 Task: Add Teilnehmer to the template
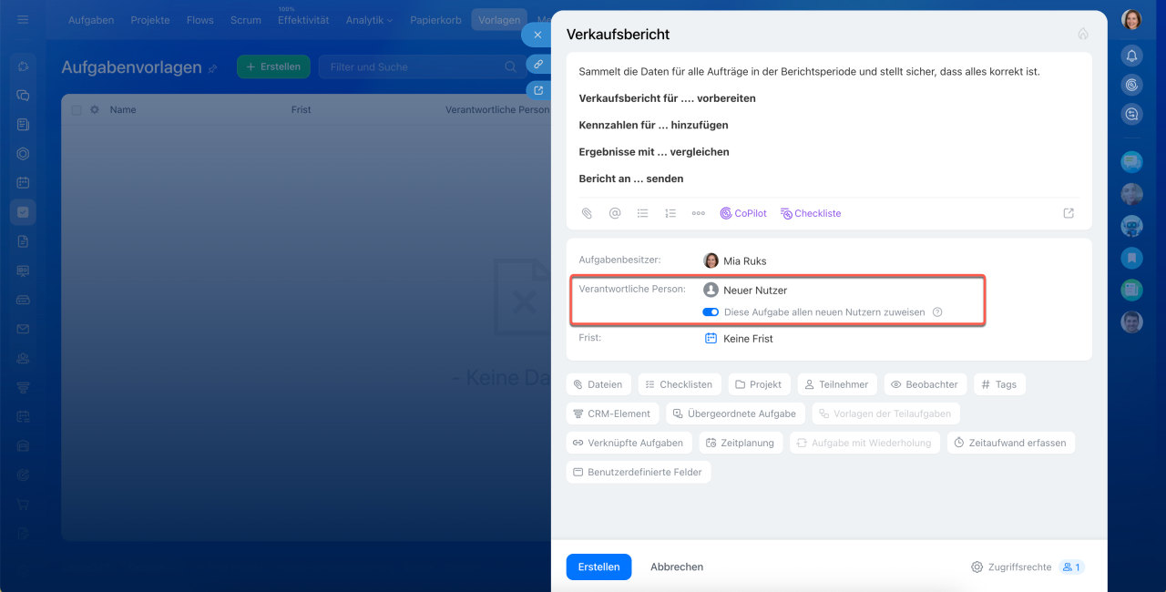click(837, 384)
